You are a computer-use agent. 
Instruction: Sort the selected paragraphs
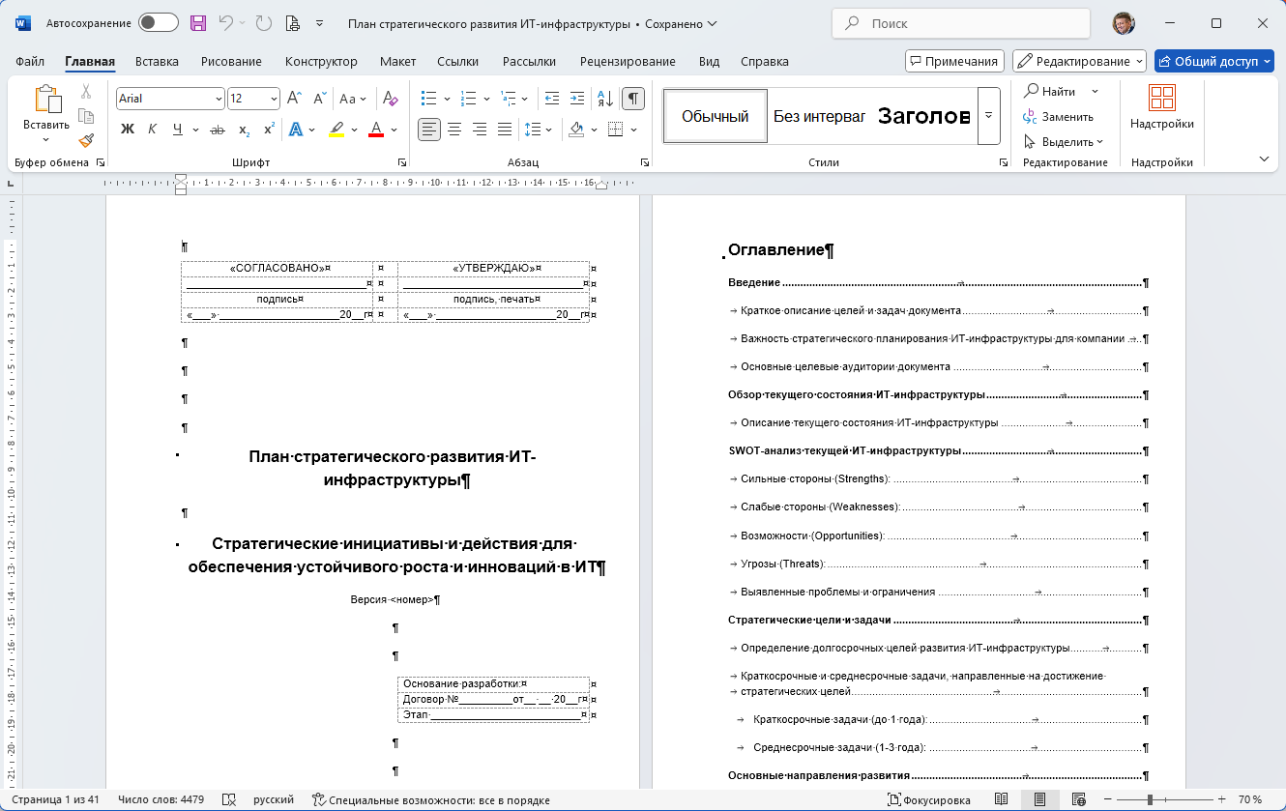[x=605, y=99]
